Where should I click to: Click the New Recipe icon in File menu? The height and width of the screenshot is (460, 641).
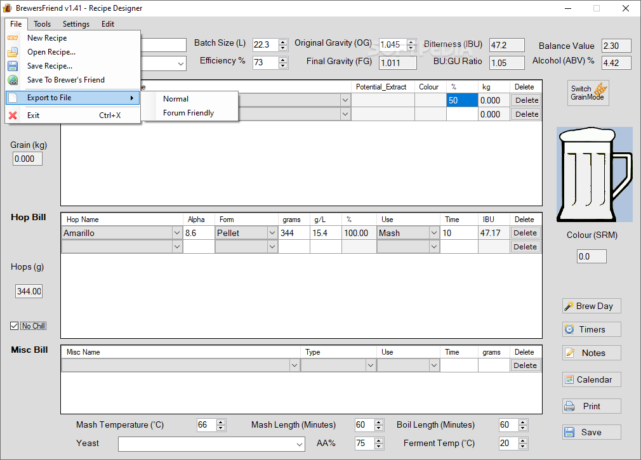pyautogui.click(x=13, y=38)
